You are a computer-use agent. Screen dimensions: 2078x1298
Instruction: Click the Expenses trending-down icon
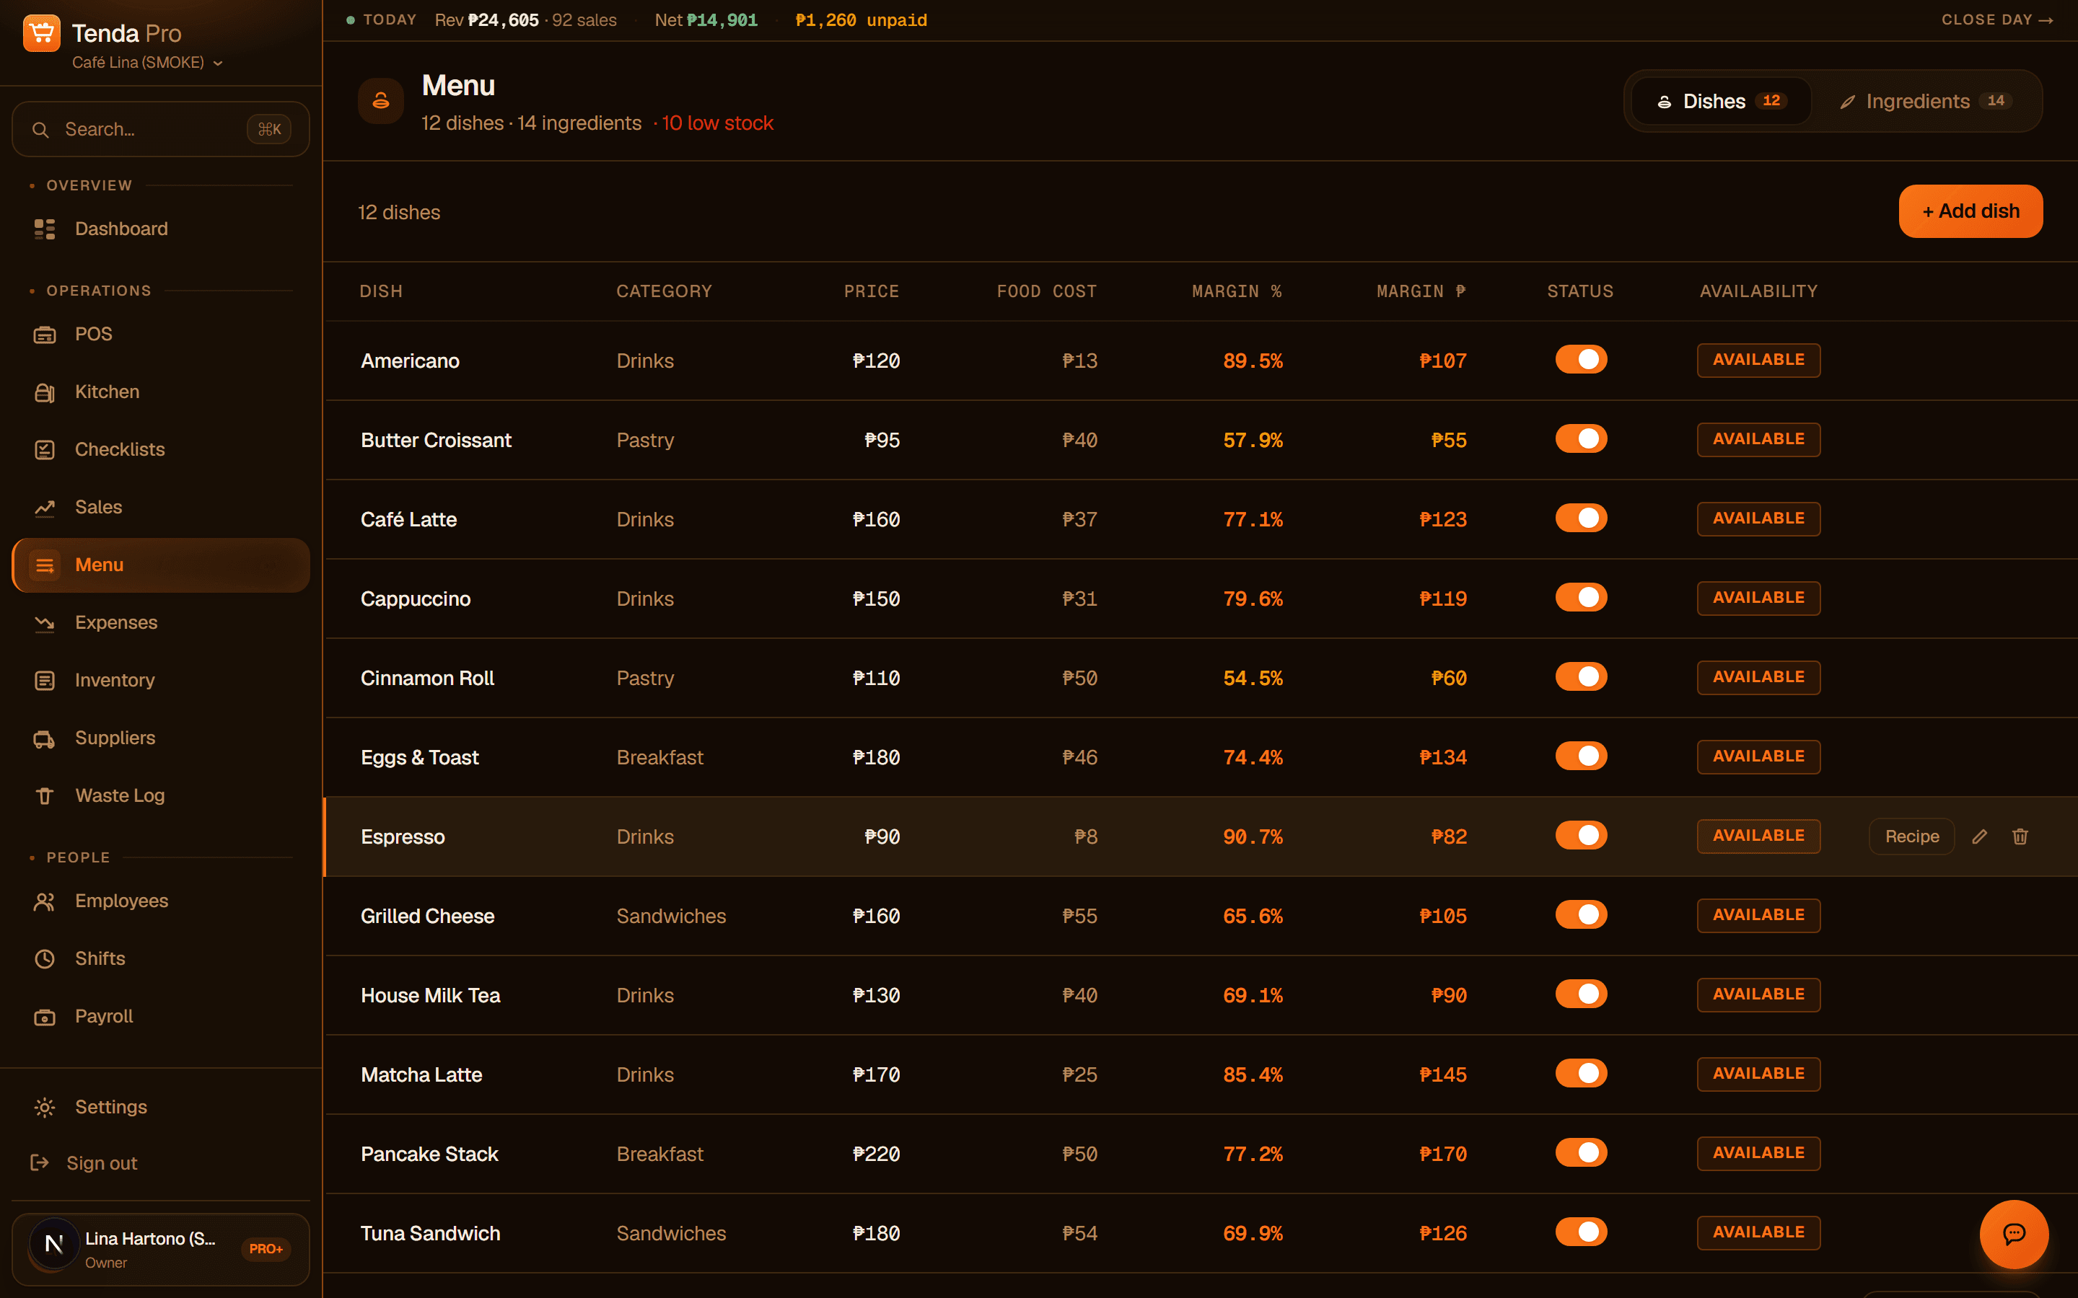tap(45, 622)
